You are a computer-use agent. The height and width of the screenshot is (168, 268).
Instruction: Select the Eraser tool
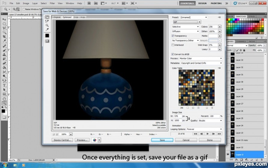tap(4, 63)
